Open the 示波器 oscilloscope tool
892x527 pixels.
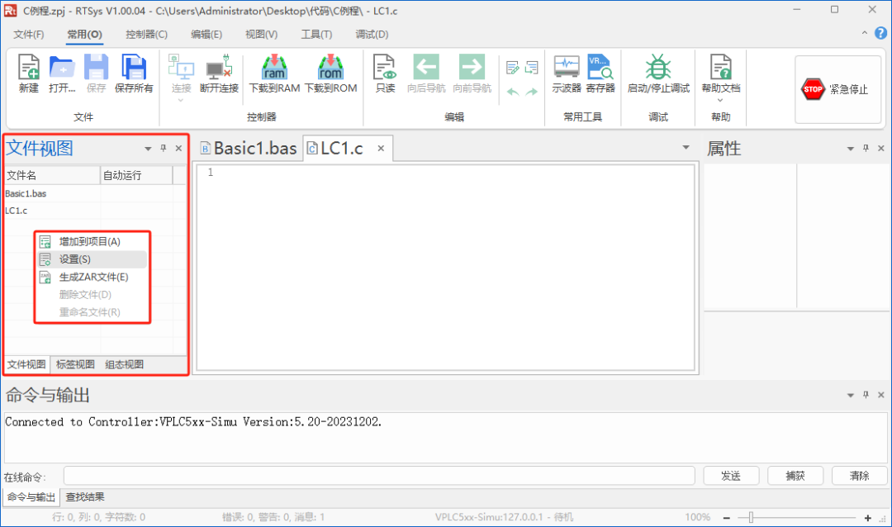pyautogui.click(x=567, y=74)
